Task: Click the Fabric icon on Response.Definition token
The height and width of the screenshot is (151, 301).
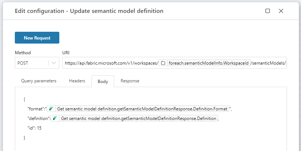Action: [55, 119]
